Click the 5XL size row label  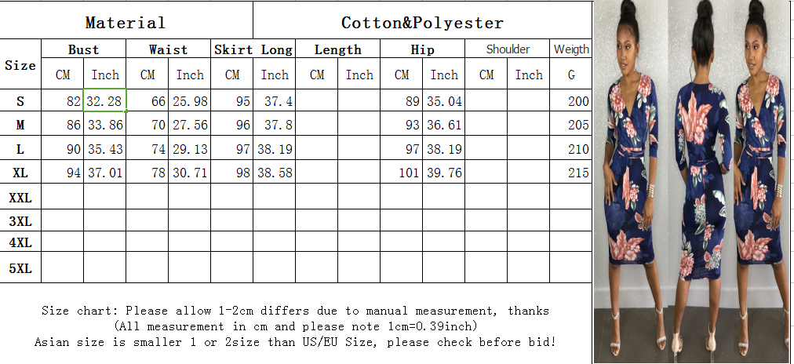point(20,269)
